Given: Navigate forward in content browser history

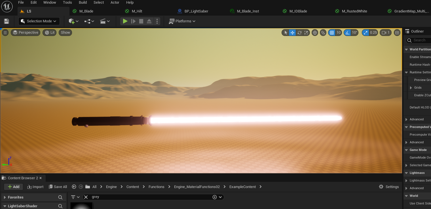Looking at the screenshot, I should tap(81, 187).
